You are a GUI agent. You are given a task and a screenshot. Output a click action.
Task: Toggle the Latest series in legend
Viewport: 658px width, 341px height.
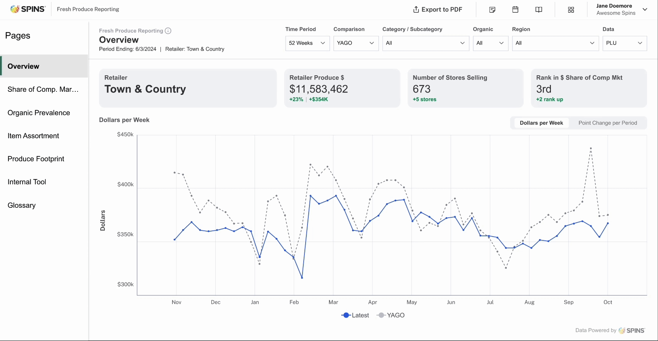[355, 315]
